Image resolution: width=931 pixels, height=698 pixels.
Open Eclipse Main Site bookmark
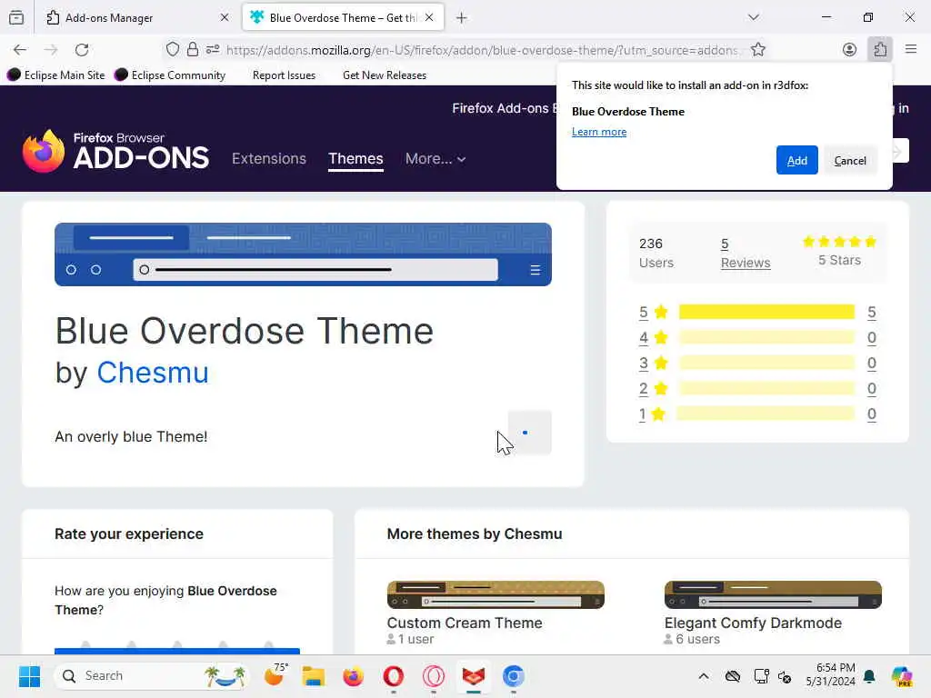click(55, 75)
